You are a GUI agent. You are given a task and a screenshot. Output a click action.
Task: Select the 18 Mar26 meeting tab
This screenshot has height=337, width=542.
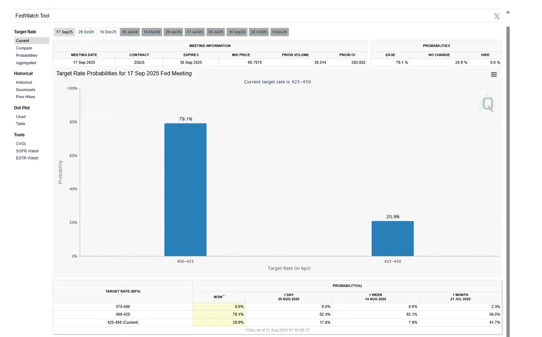coord(151,32)
